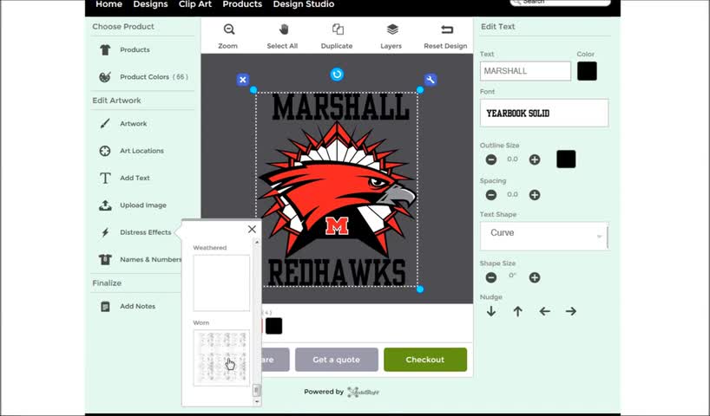Viewport: 710px width, 416px height.
Task: Open the Text Shape Curve dropdown
Action: (x=544, y=236)
